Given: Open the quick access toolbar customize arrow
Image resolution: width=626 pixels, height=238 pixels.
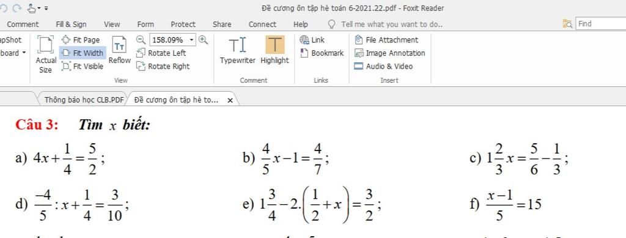Looking at the screenshot, I should tap(46, 8).
